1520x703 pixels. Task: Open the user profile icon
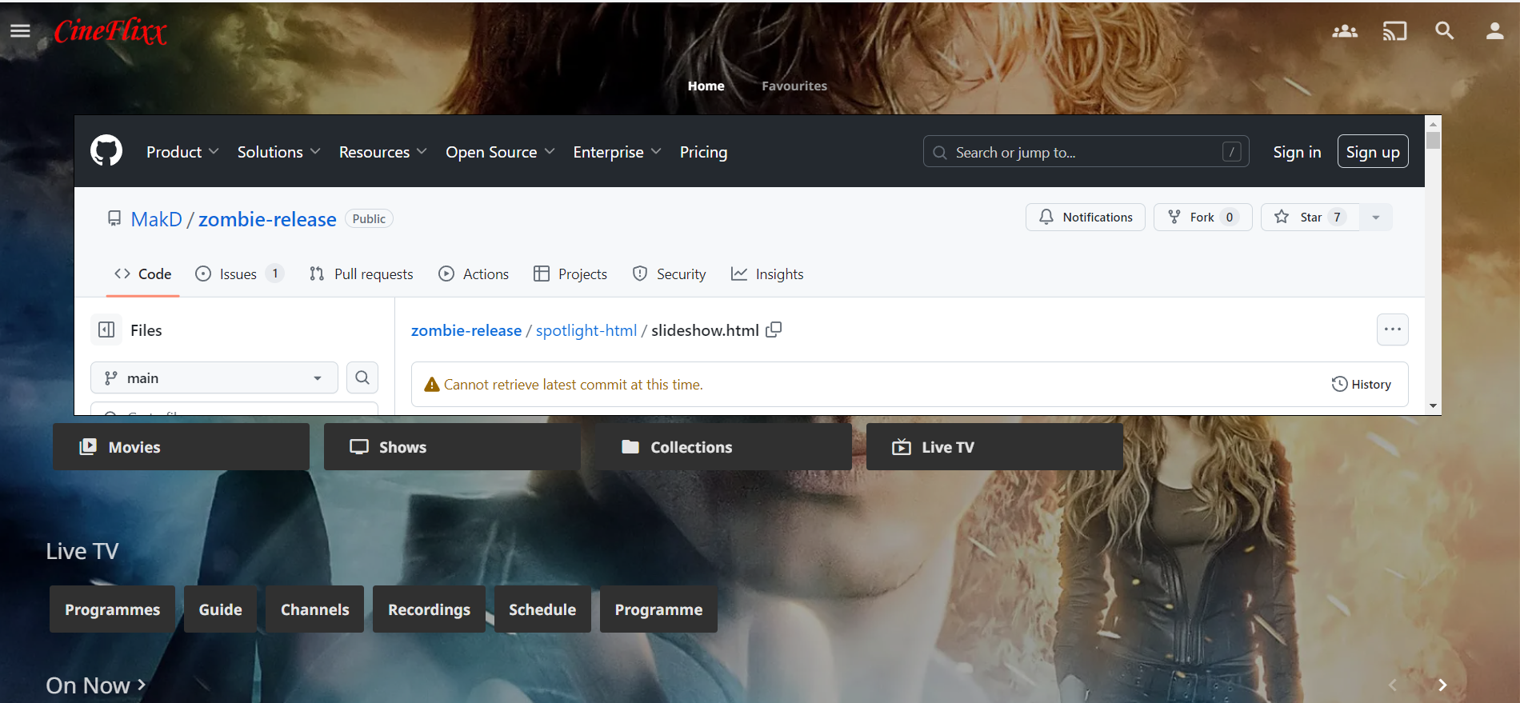pyautogui.click(x=1494, y=31)
